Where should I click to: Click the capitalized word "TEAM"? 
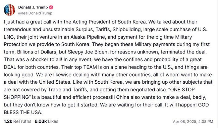[x=90, y=67]
